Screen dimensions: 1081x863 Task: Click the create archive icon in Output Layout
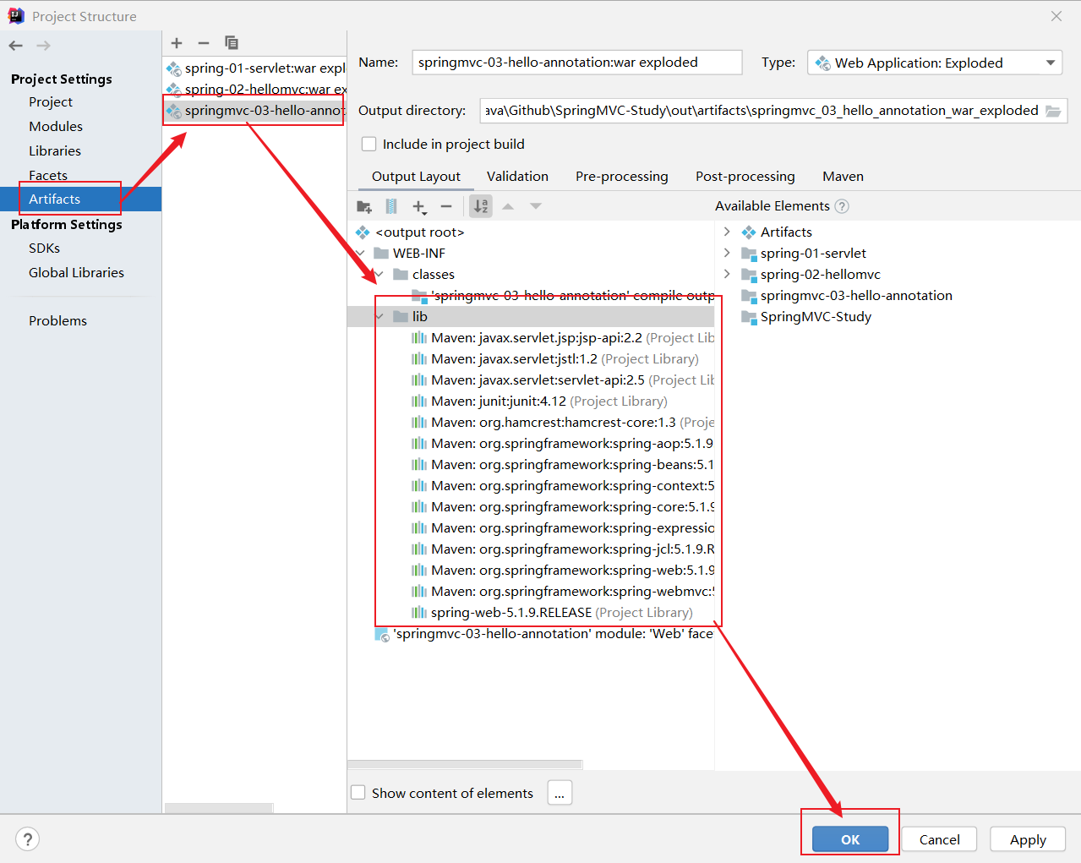click(x=391, y=206)
